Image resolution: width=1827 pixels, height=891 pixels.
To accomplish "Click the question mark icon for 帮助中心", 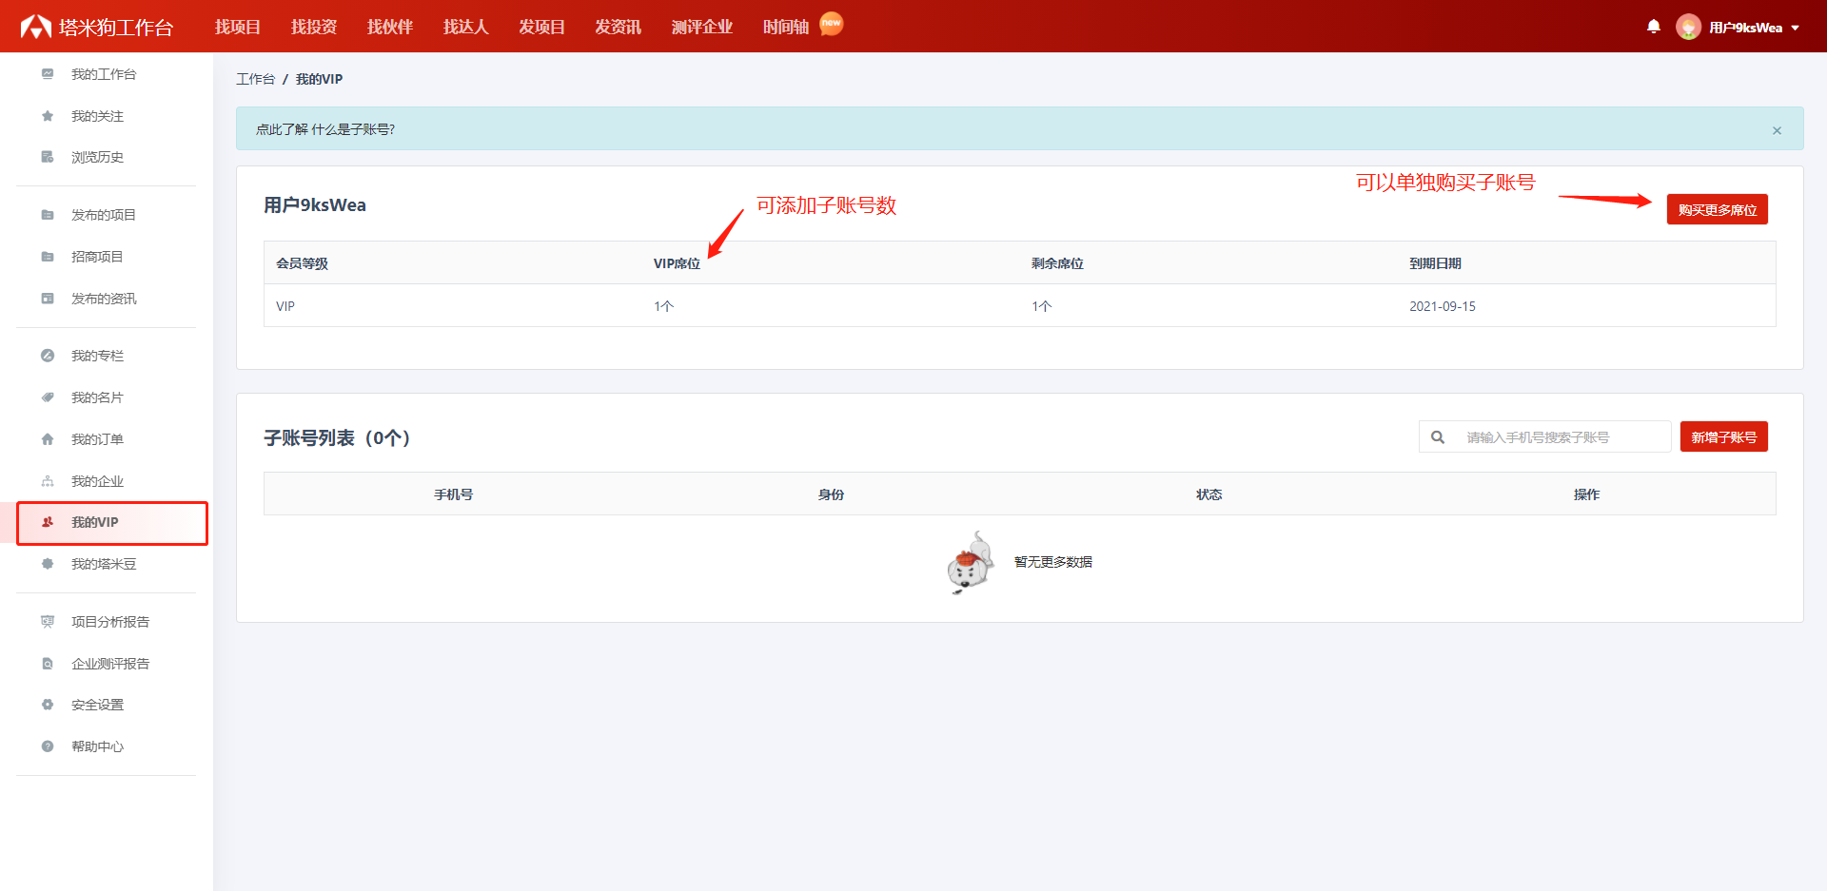I will (48, 746).
